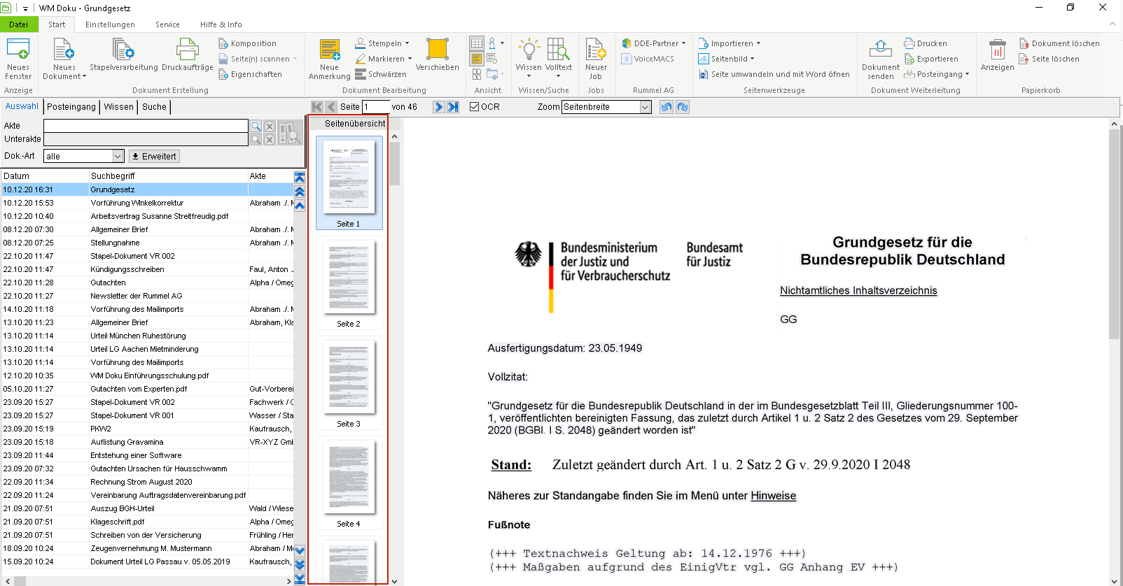
Task: Open the Wissen lightbulb menu
Action: click(529, 58)
